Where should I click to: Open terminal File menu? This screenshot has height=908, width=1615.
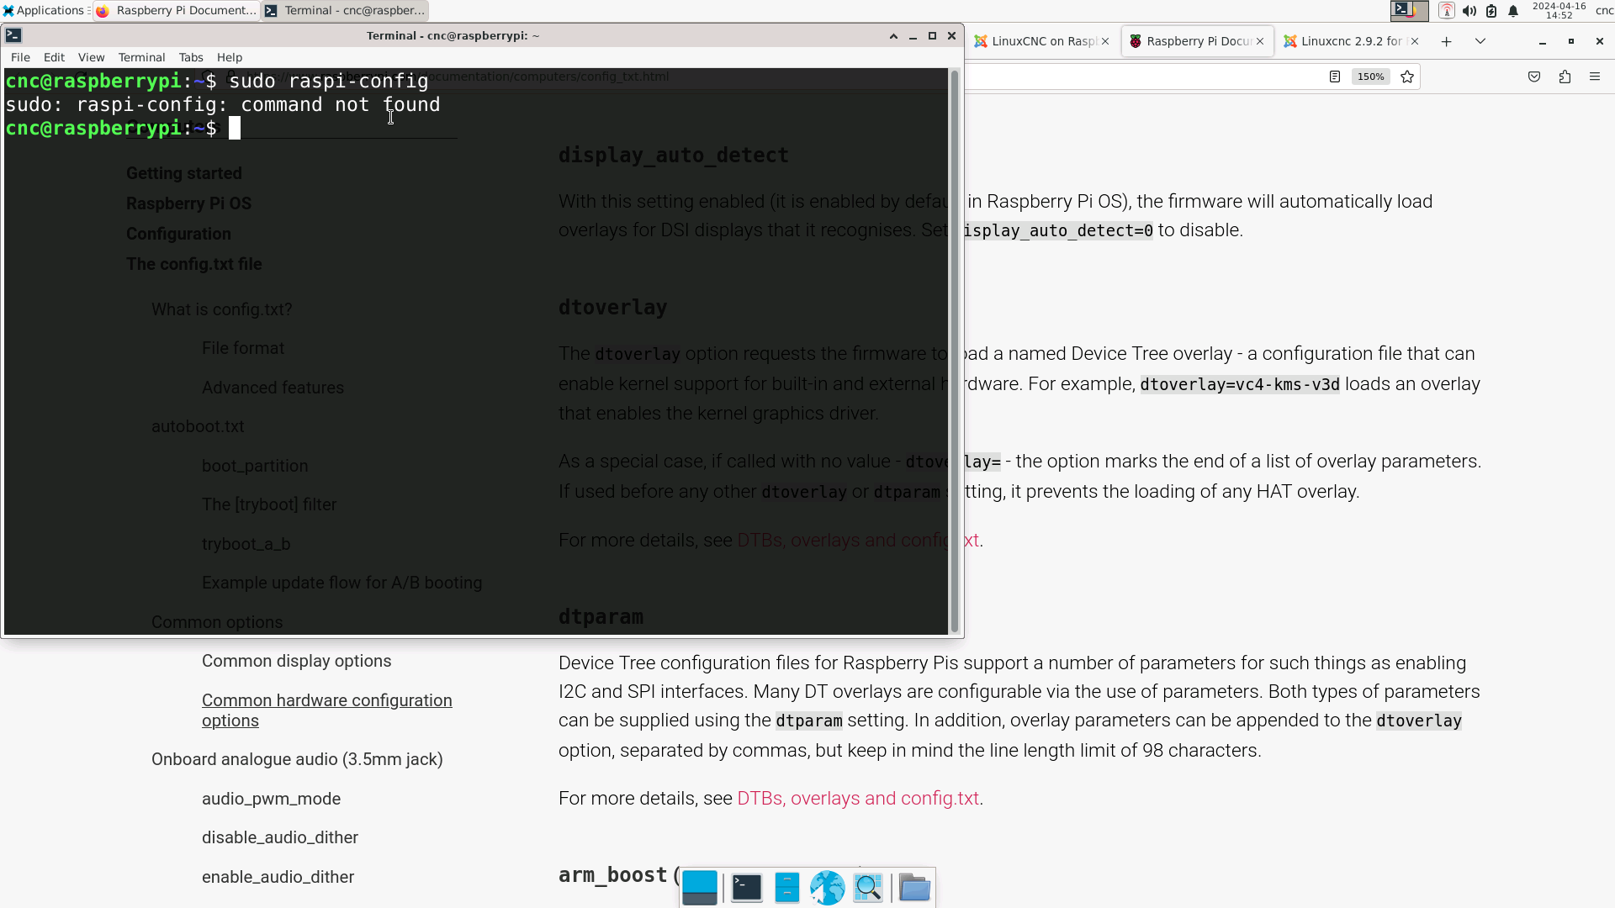click(20, 57)
